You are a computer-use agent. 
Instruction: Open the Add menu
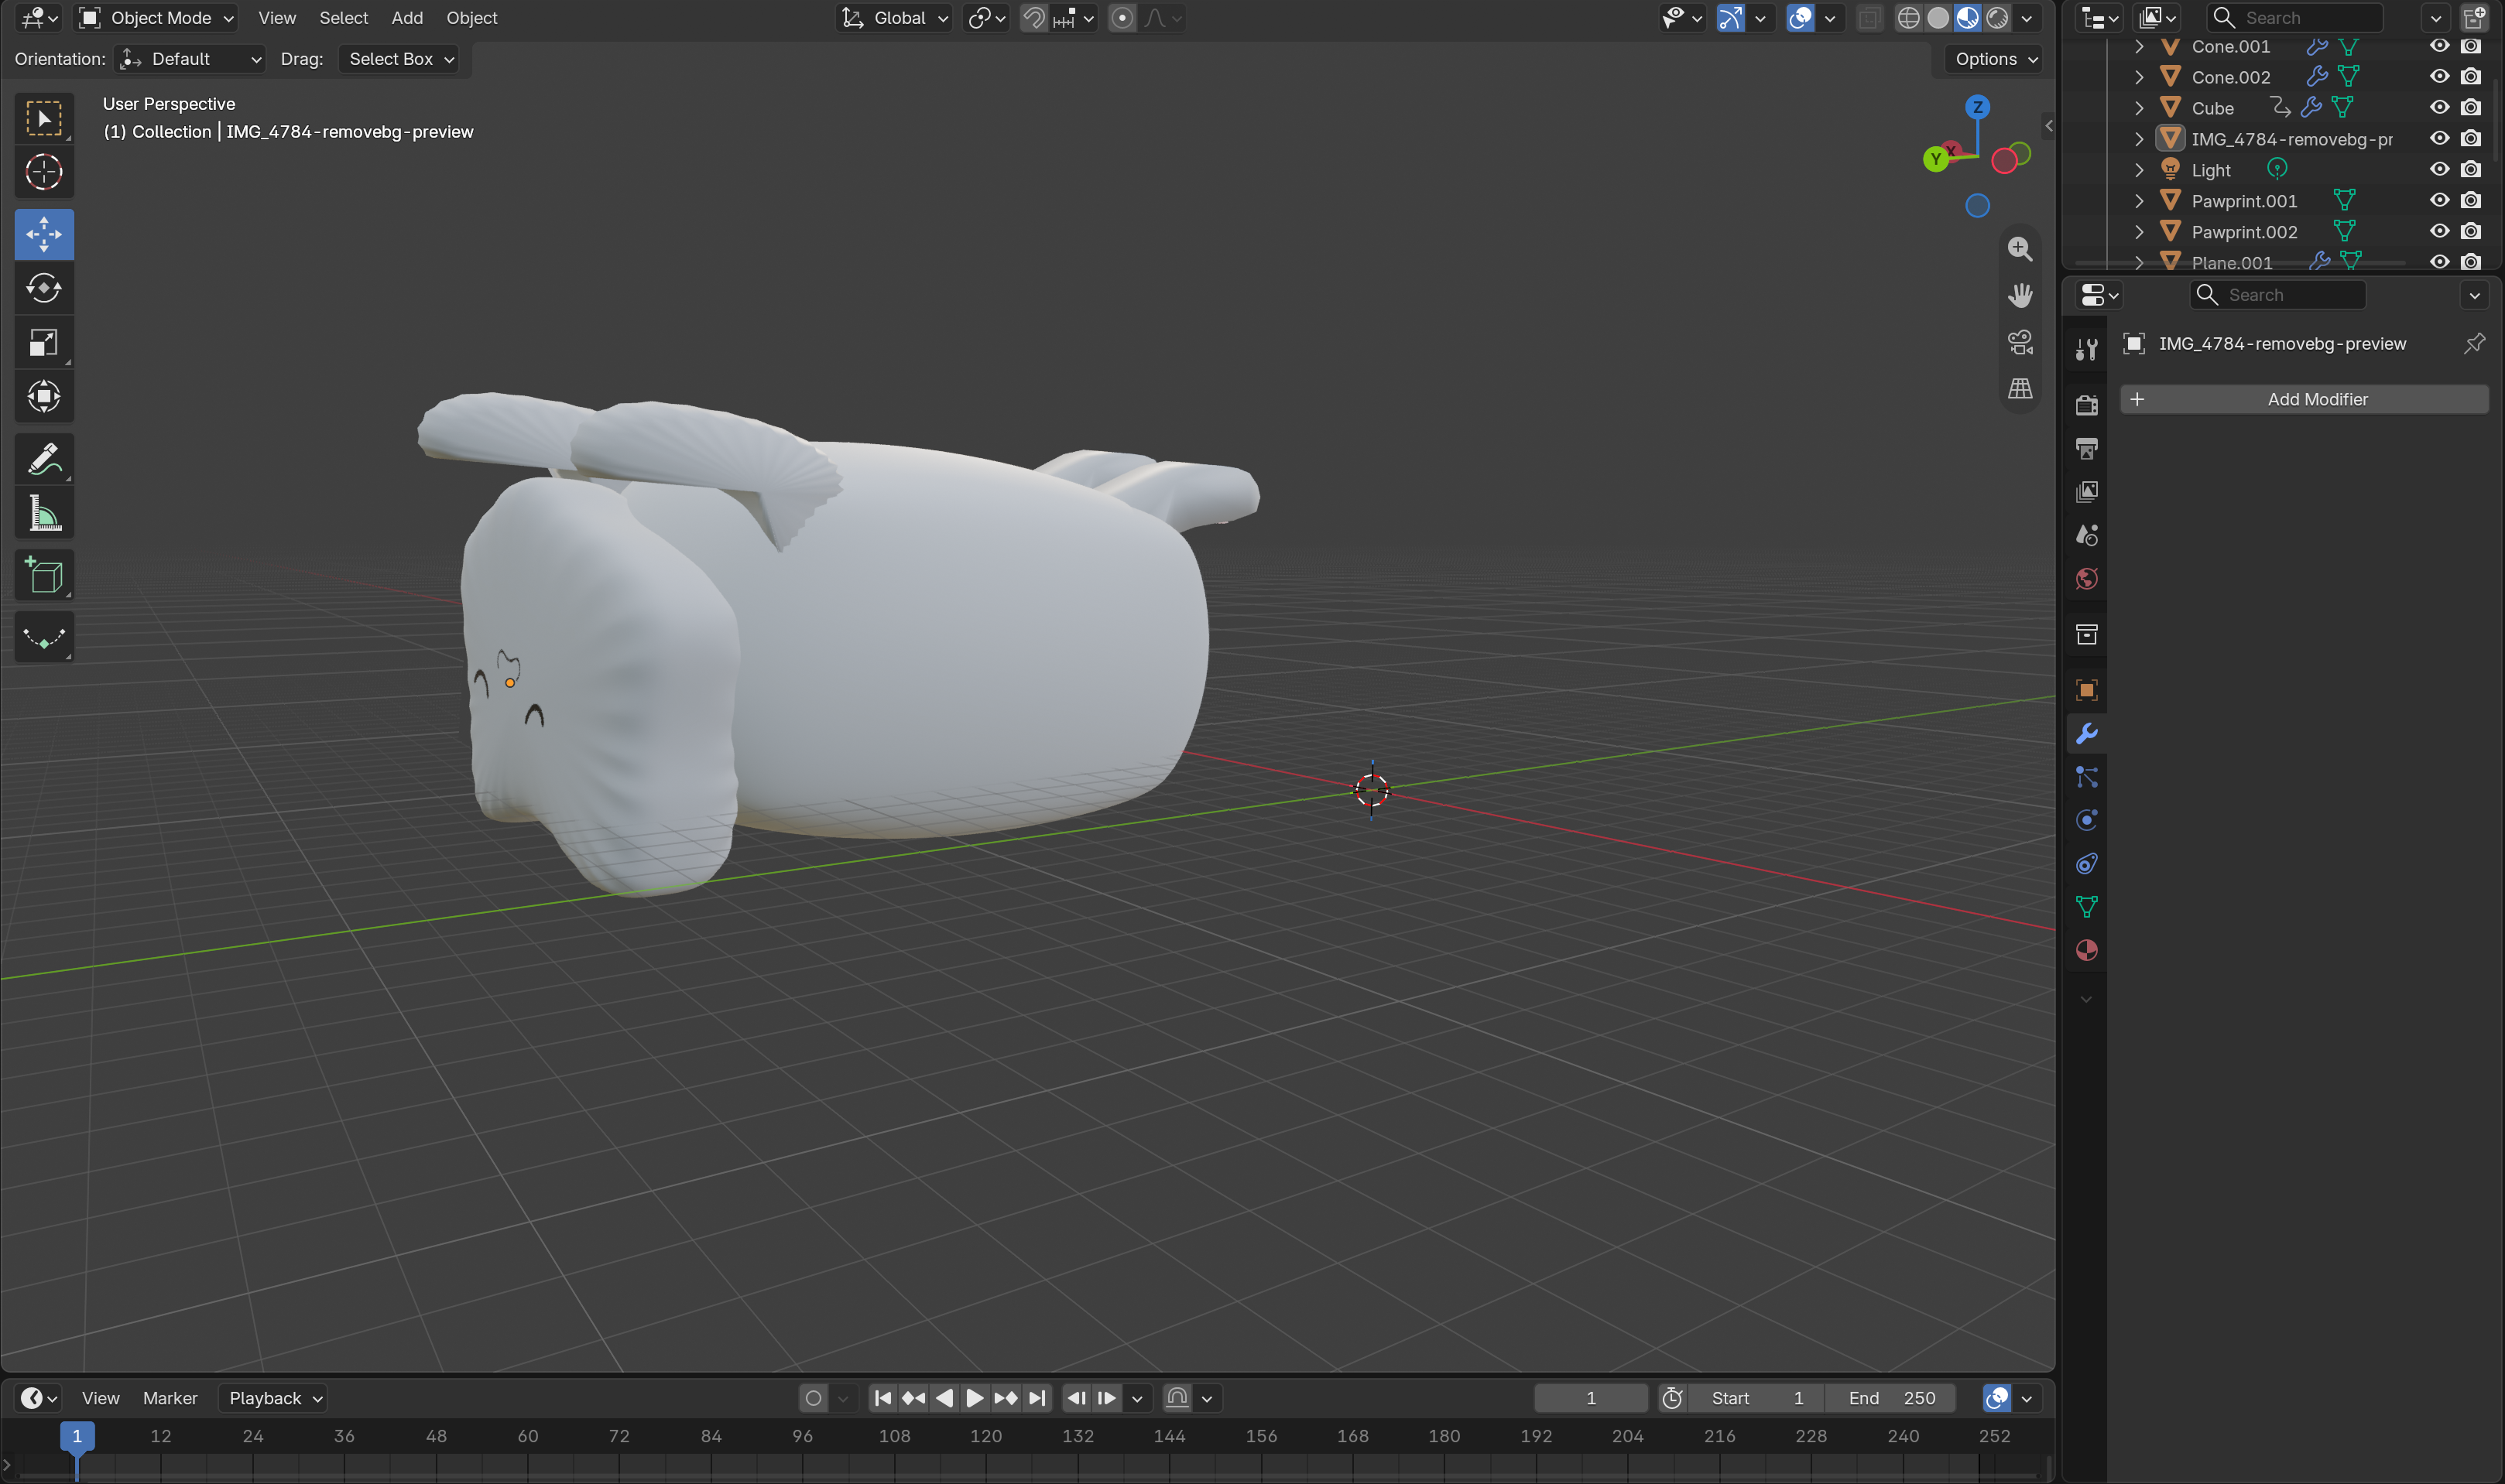(407, 18)
